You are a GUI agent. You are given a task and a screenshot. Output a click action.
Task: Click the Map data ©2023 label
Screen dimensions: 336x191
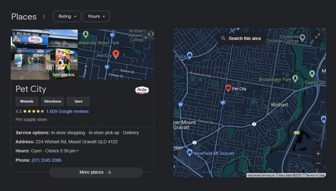click(290, 175)
